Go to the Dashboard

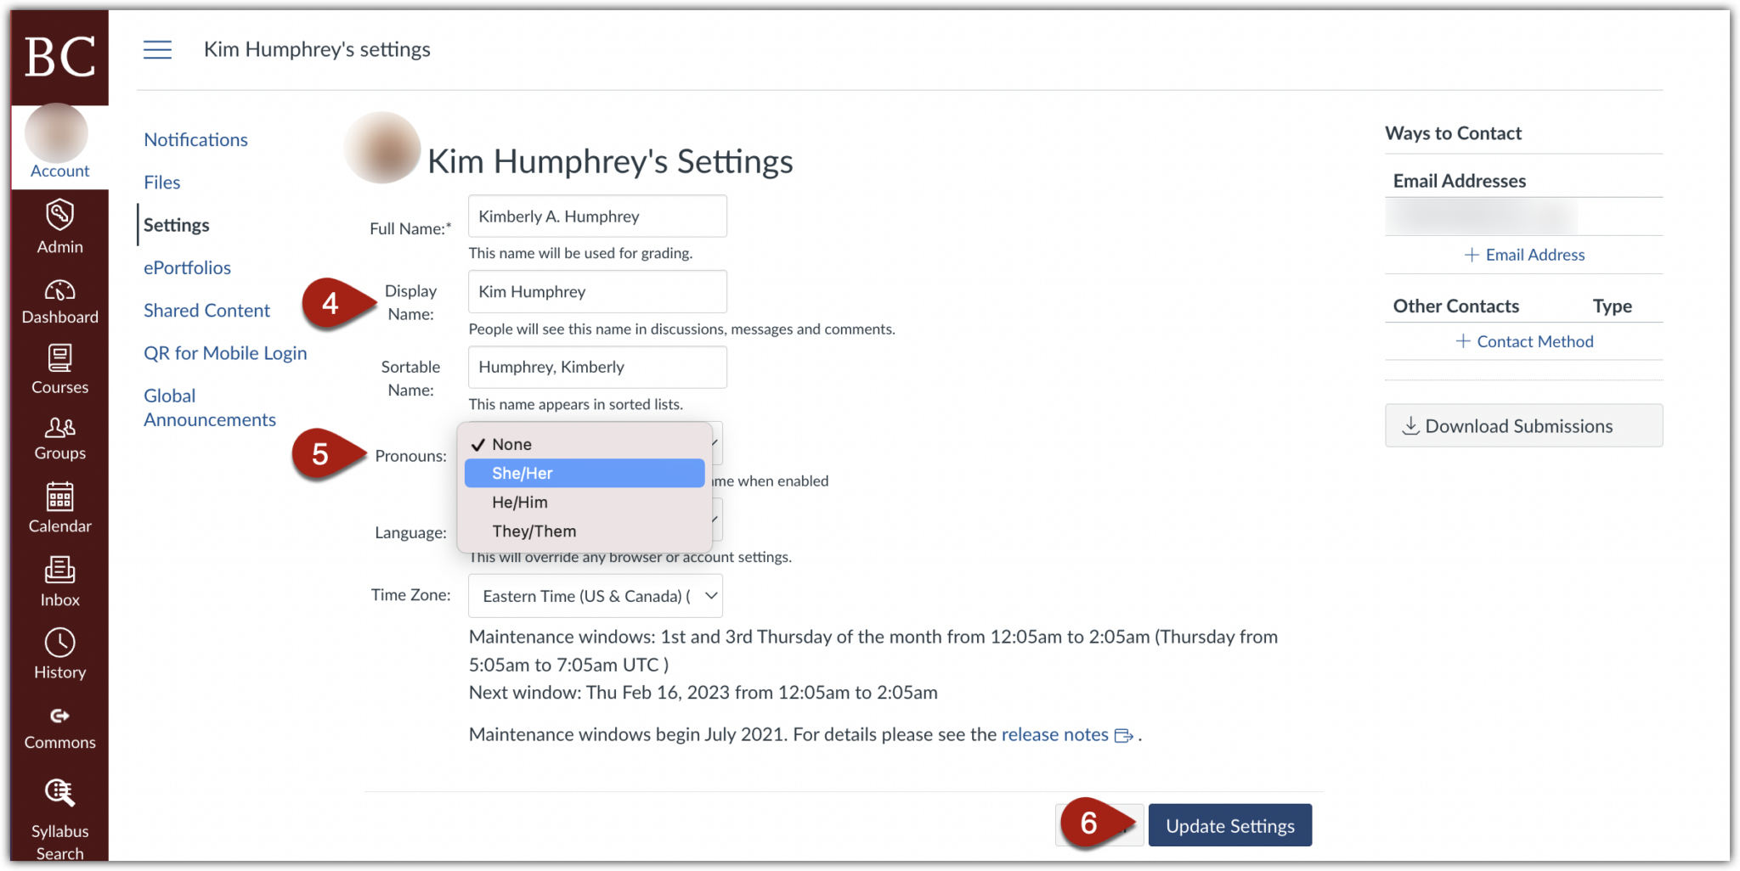59,299
